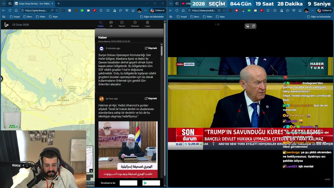Click the picture-in-picture overlay icon above video
Viewport: 334px width, 188px height.
pos(247,26)
